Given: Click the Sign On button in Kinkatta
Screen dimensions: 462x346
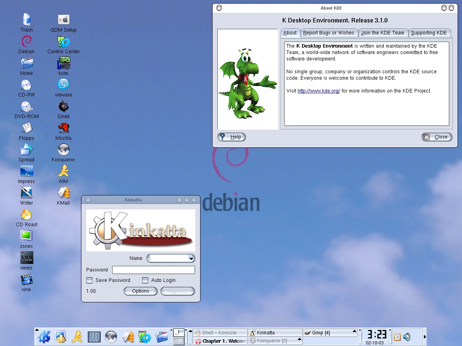Looking at the screenshot, I should [178, 291].
